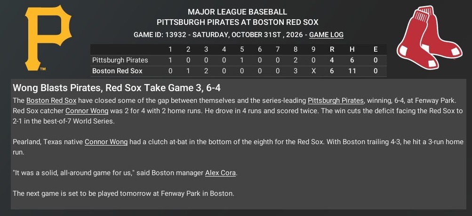Select the Pittsburgh Pirates row in the box score
This screenshot has height=216, width=472.
point(239,60)
